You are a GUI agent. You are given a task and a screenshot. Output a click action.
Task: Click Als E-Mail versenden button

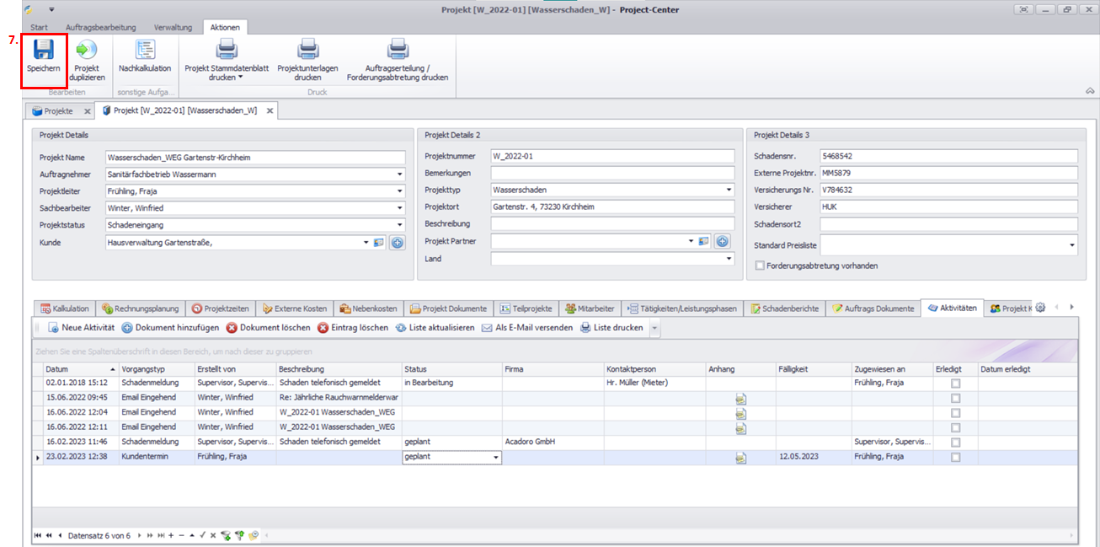click(x=527, y=328)
